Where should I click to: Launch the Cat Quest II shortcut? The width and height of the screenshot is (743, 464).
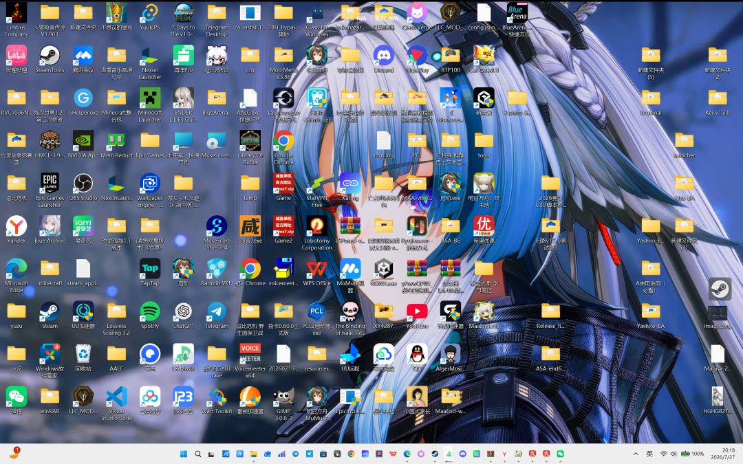484,58
